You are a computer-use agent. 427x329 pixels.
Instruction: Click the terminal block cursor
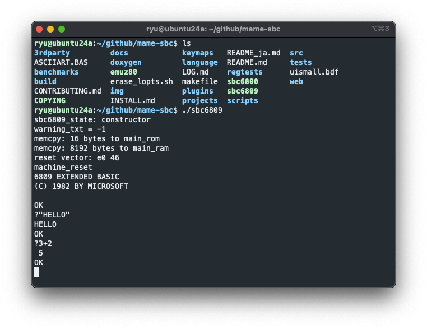[x=36, y=272]
